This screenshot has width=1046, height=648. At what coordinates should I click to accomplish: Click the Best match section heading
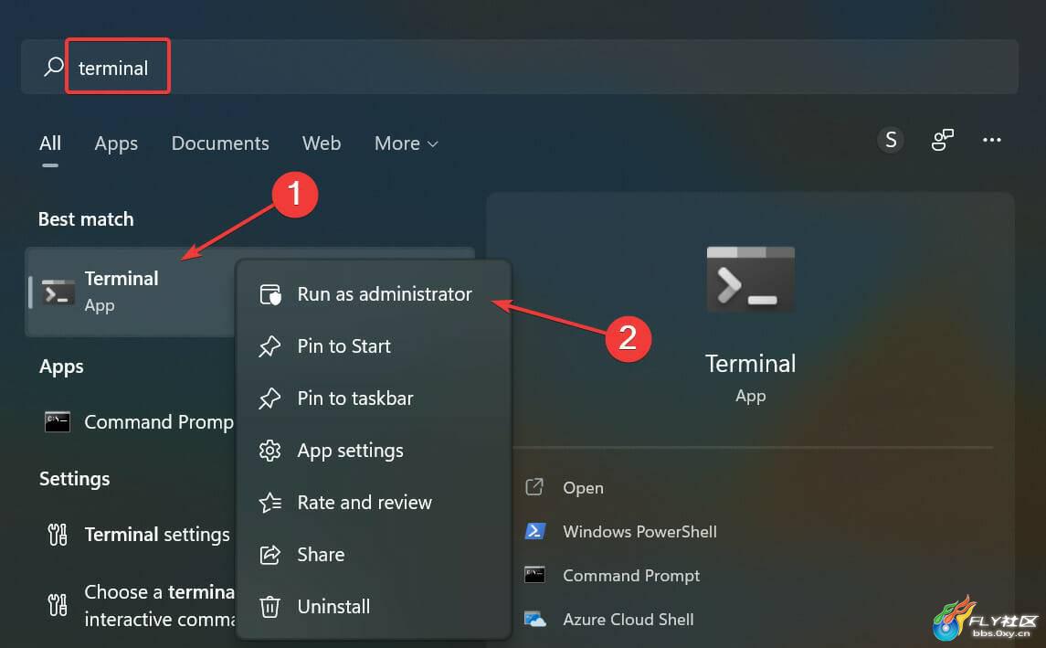pos(86,219)
